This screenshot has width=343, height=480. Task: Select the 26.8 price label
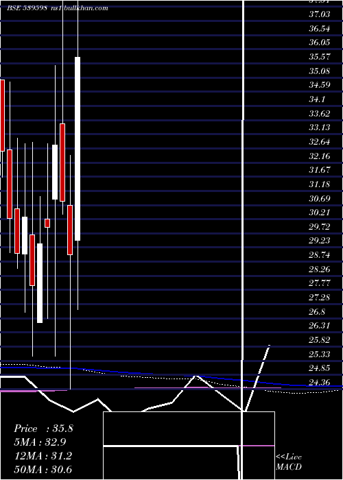pos(317,312)
